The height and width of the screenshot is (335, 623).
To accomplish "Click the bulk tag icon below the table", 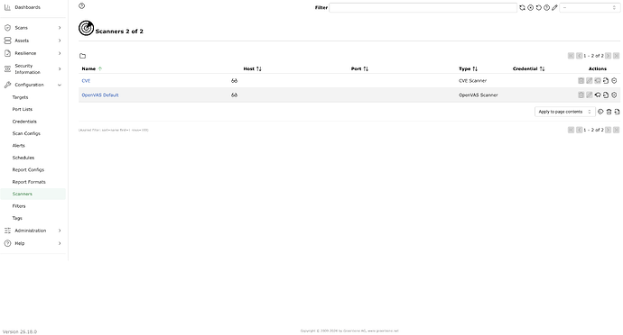I will (x=600, y=112).
